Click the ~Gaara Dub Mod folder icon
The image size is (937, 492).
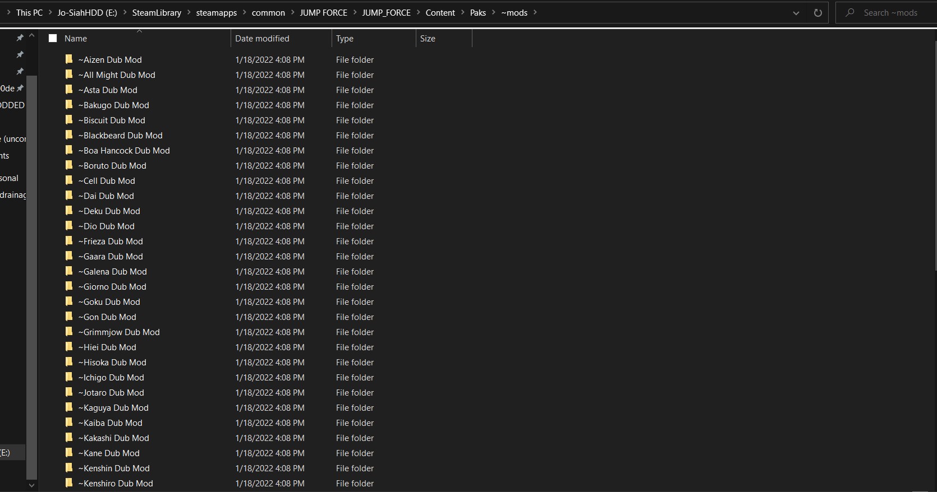point(69,256)
